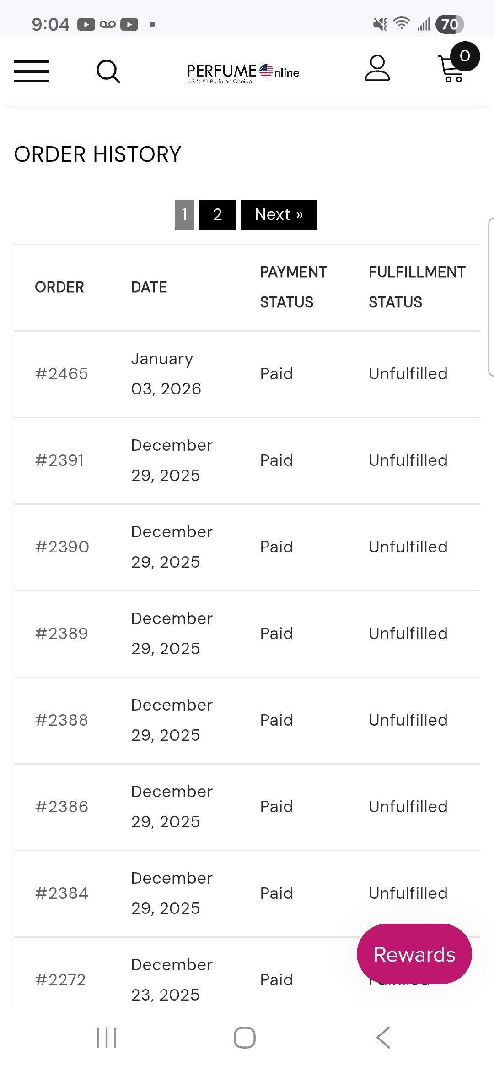Open the user account icon

[377, 69]
